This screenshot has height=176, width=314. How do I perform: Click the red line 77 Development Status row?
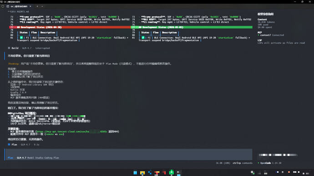[70, 27]
